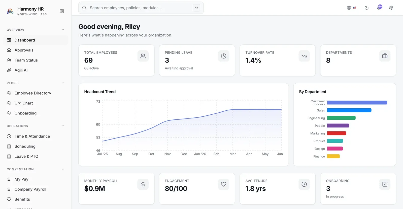403x209 pixels.
Task: Click the In progress onboarding text
Action: click(335, 196)
